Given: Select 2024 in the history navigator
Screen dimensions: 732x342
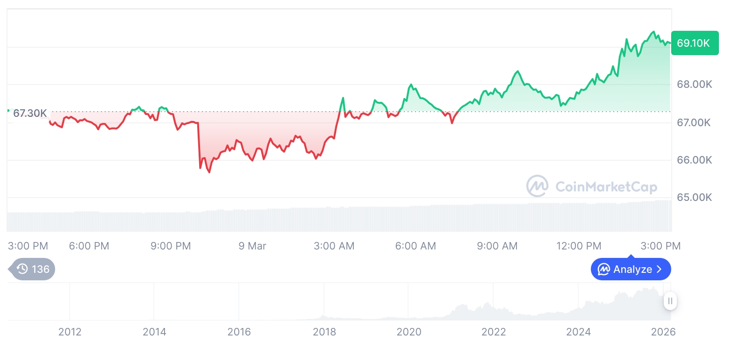Looking at the screenshot, I should 579,332.
